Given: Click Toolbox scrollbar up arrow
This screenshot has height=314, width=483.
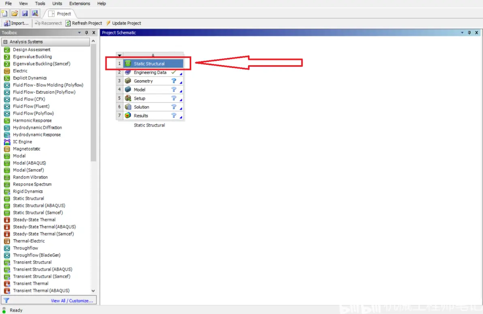Looking at the screenshot, I should pyautogui.click(x=93, y=41).
